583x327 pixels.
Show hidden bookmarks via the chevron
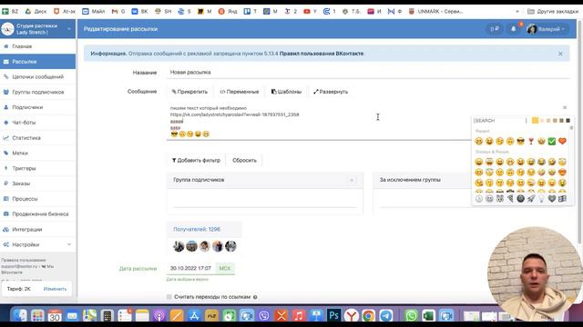pos(517,12)
